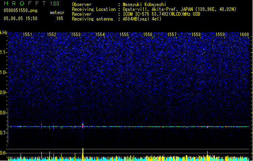Click the 0.6 kHz axis label
Screen dimensions: 253x161
click(4, 153)
